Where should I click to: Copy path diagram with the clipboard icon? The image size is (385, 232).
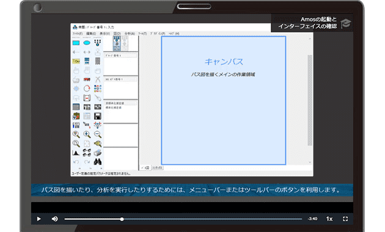76,116
